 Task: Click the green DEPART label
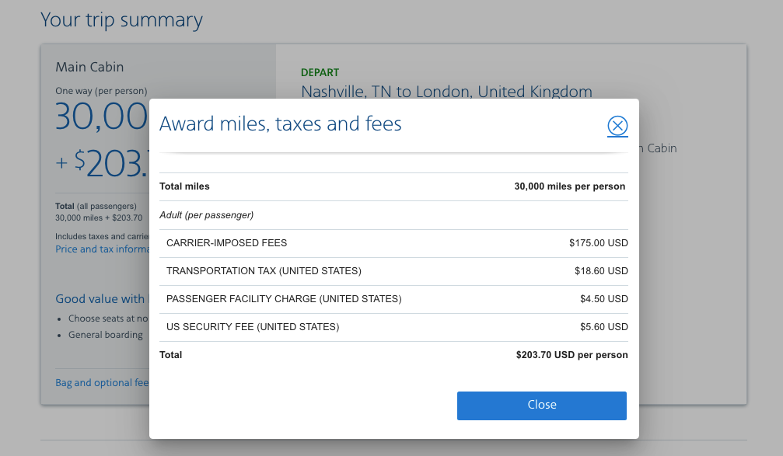pos(320,72)
